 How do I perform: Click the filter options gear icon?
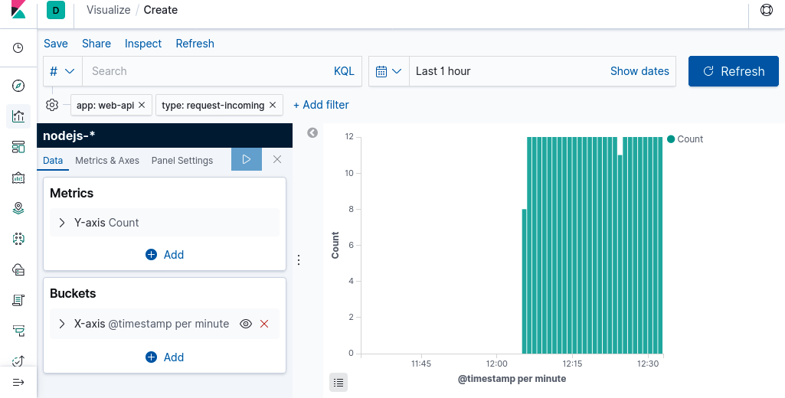click(53, 105)
